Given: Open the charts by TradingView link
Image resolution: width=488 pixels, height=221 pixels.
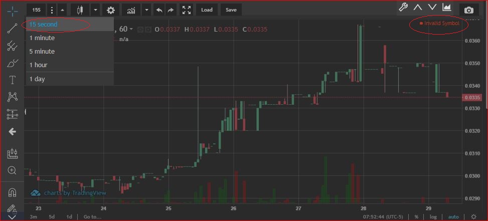Looking at the screenshot, I should click(69, 193).
